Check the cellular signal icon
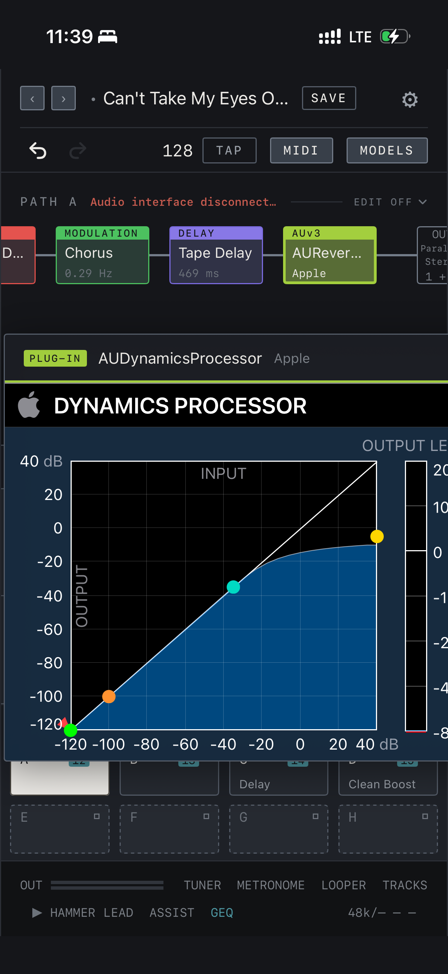The image size is (448, 974). (x=329, y=37)
